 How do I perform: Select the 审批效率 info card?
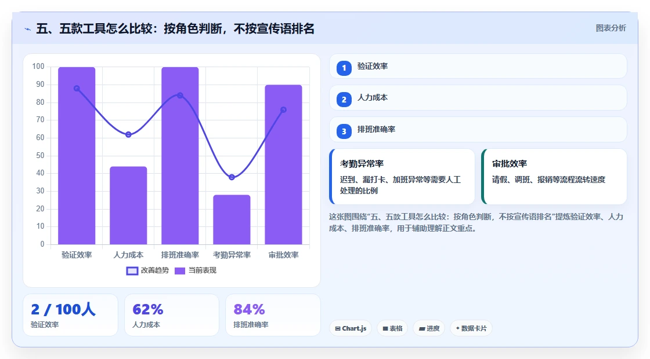554,177
